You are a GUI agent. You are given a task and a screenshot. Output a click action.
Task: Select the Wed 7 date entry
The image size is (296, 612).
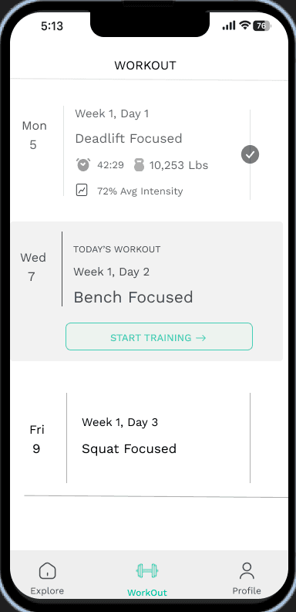click(33, 267)
